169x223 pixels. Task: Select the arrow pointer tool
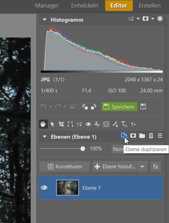(x=53, y=124)
